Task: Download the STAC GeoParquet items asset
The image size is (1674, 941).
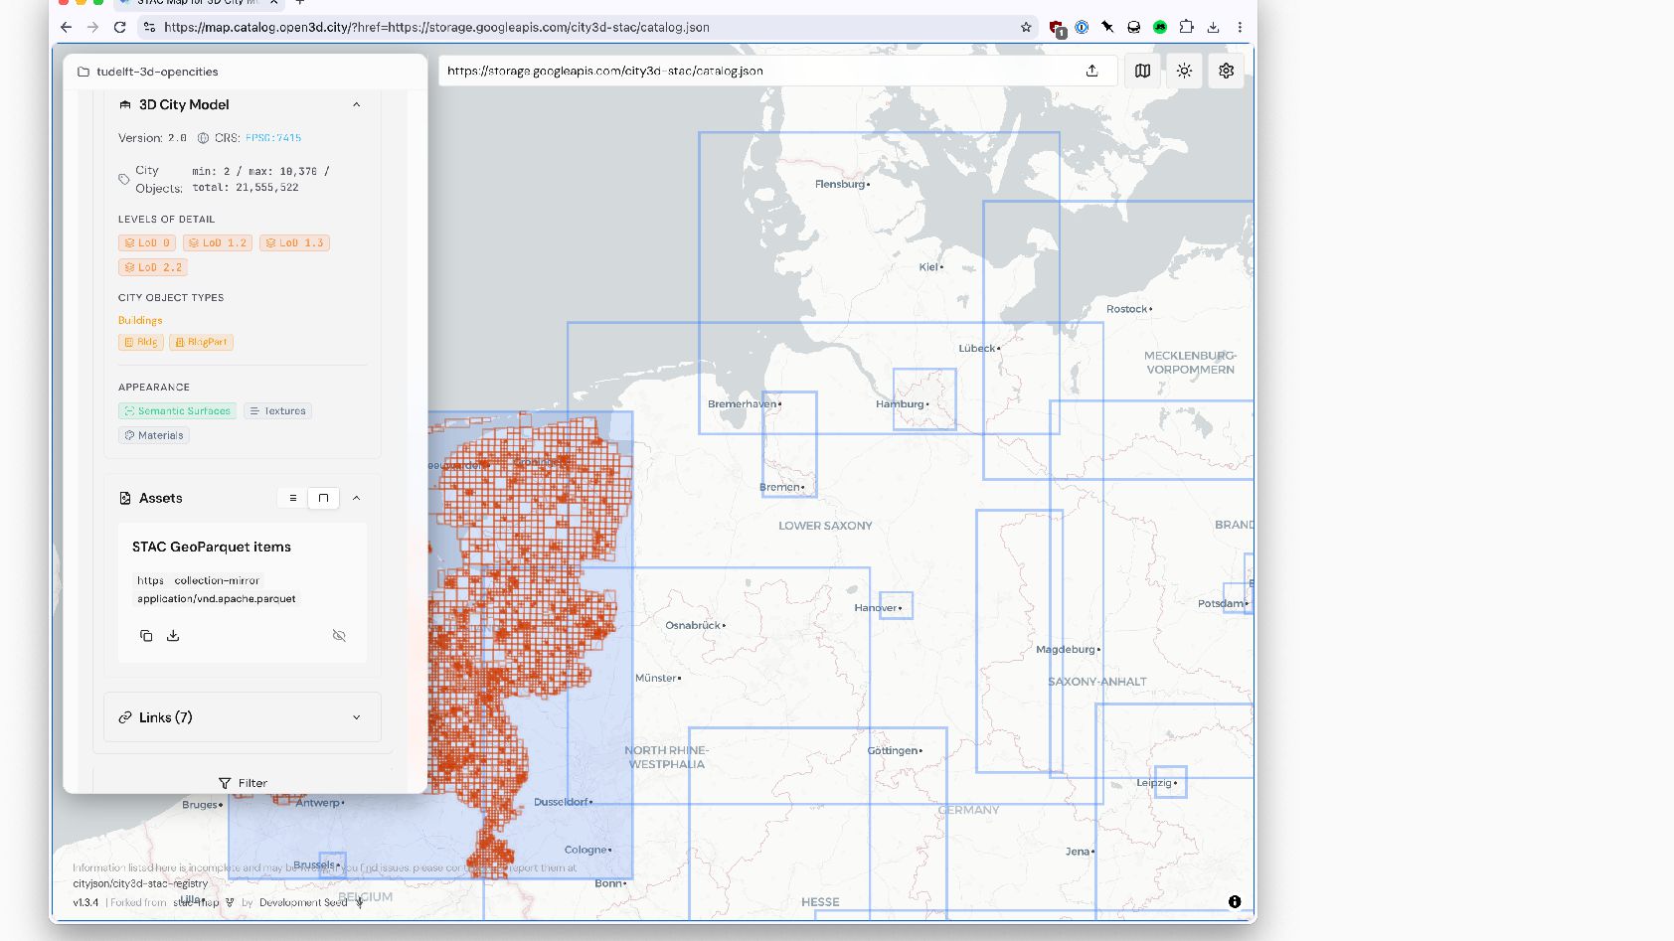Action: [173, 636]
